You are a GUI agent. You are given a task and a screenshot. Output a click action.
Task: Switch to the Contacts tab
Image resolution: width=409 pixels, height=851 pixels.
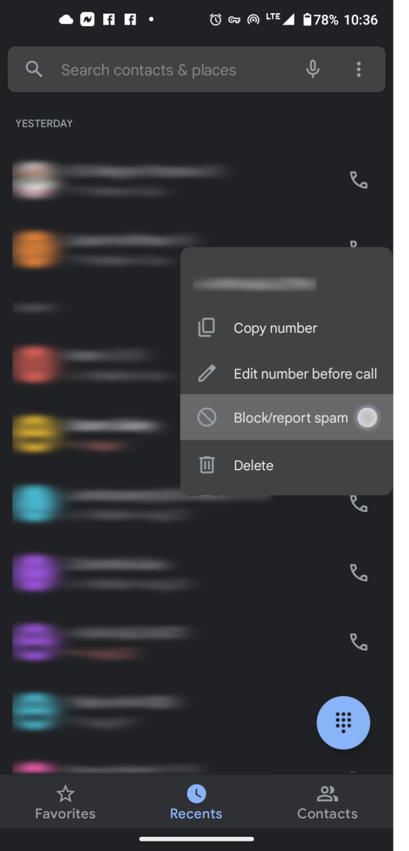[327, 802]
